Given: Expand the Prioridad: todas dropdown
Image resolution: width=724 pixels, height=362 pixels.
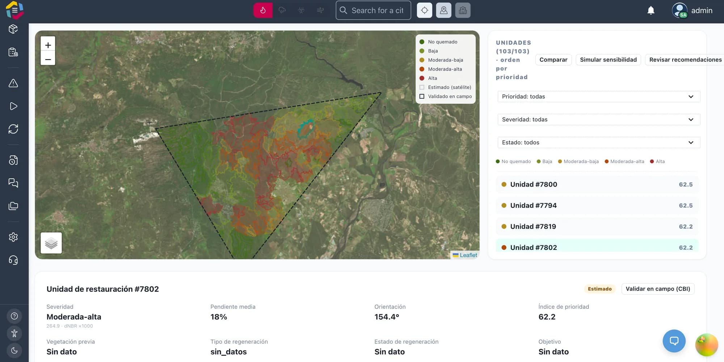Looking at the screenshot, I should coord(599,97).
